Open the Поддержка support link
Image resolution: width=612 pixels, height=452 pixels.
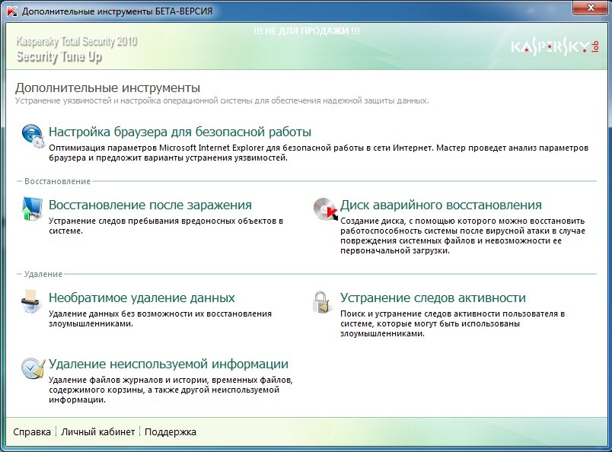point(171,432)
